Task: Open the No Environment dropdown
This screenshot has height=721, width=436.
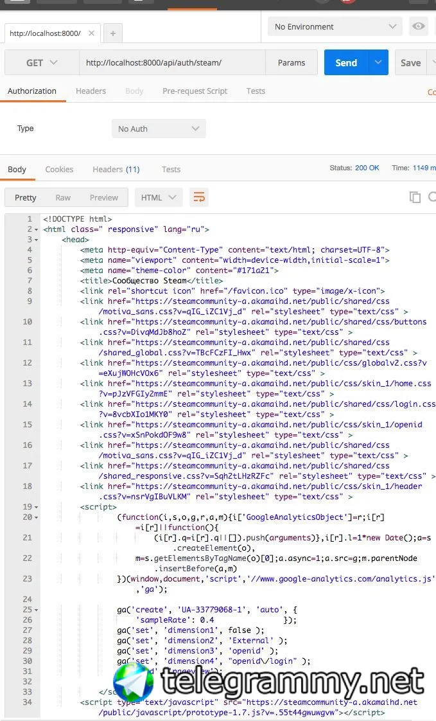Action: pos(335,27)
